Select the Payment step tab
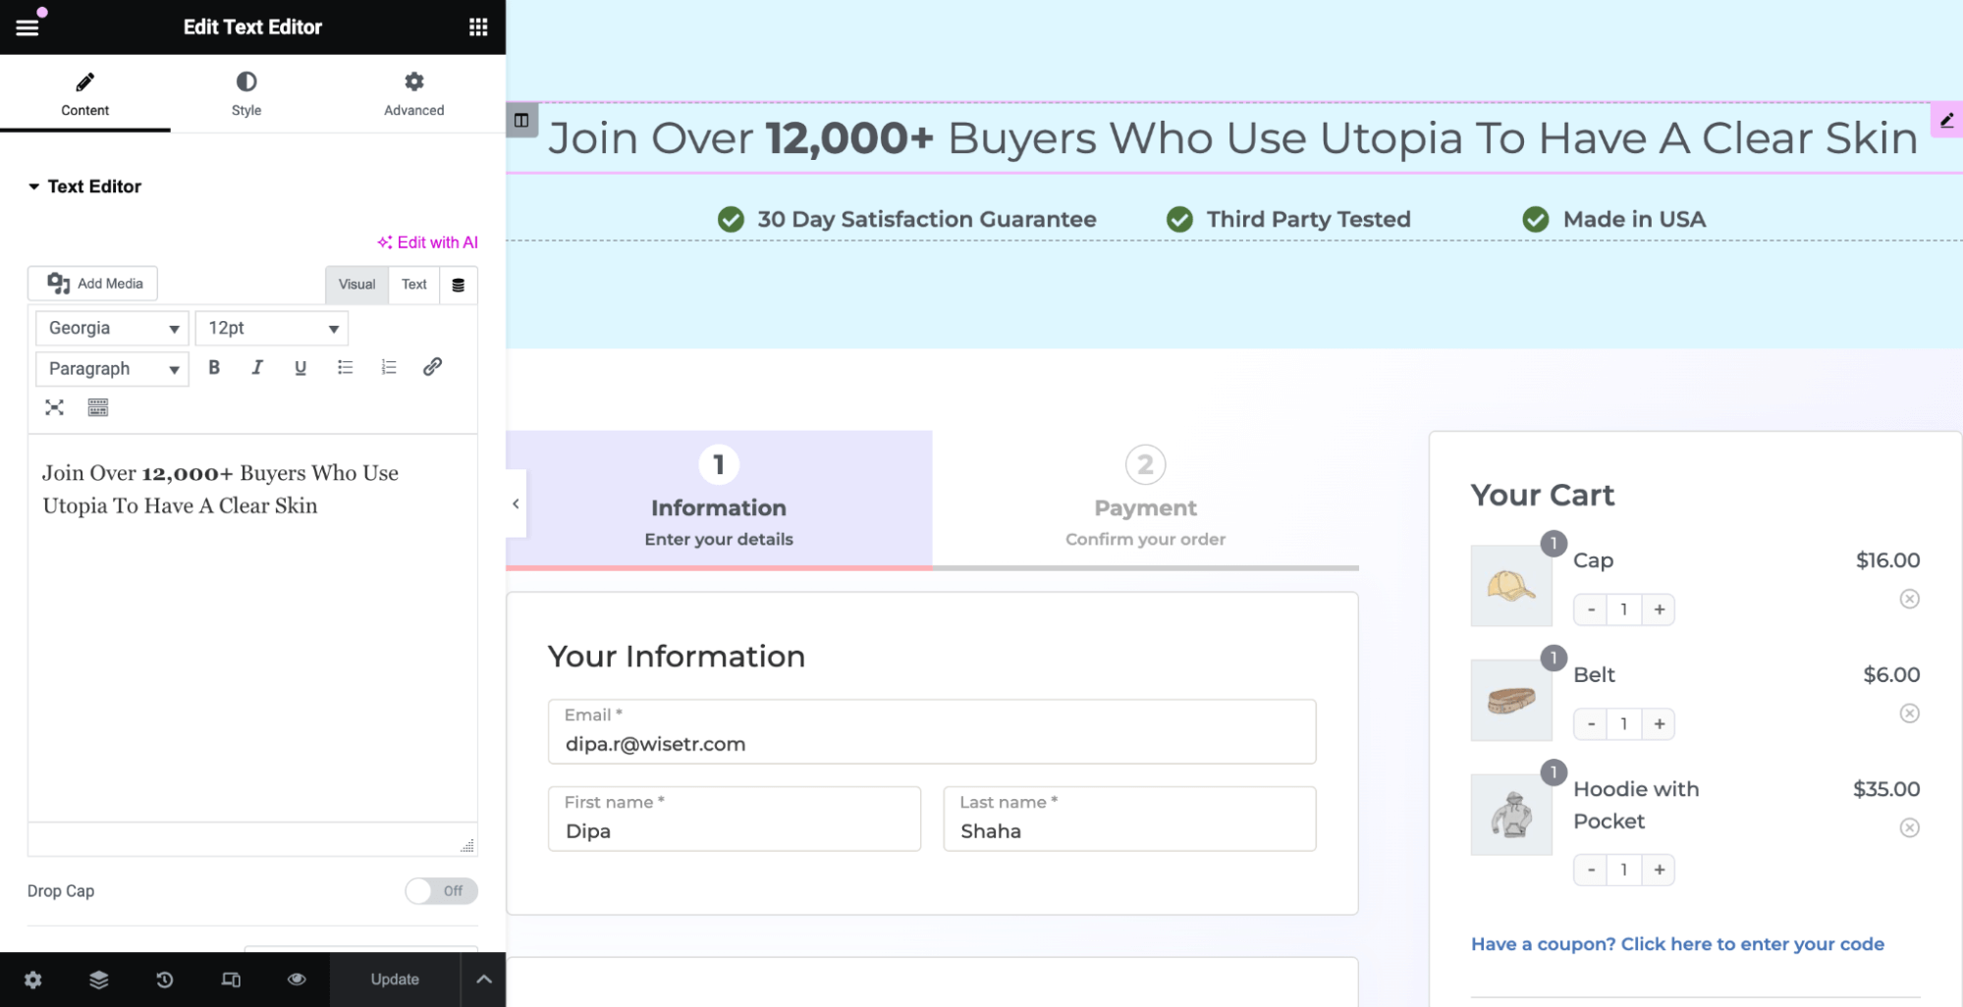The width and height of the screenshot is (1963, 1007). coord(1145,499)
